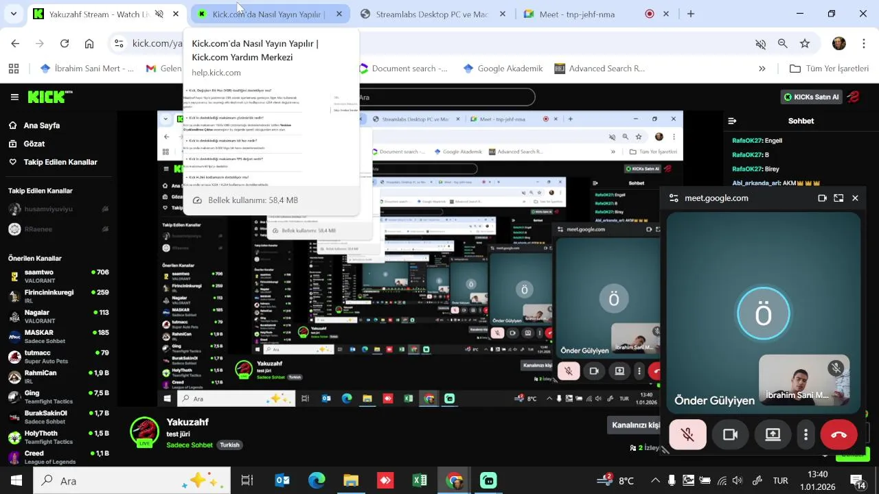Image resolution: width=879 pixels, height=494 pixels.
Task: Open Google Akademik bookmark
Action: (x=503, y=69)
